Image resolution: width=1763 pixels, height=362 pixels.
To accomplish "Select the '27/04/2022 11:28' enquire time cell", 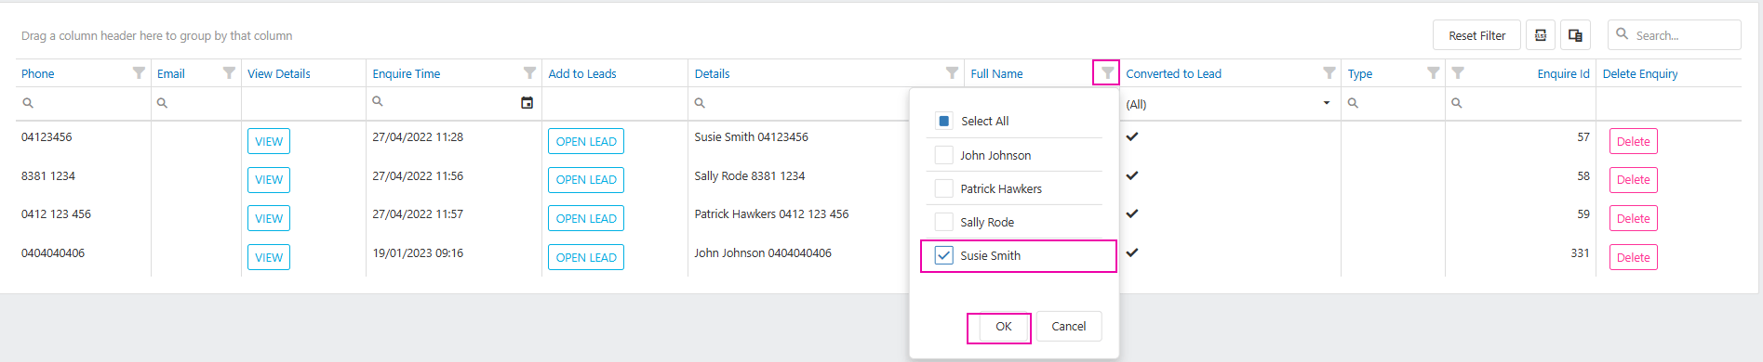I will (418, 136).
